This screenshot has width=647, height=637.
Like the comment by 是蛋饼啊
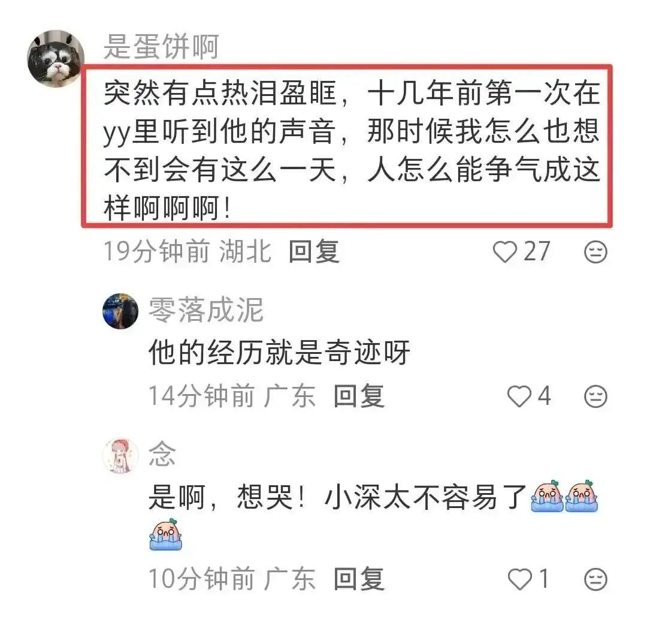pyautogui.click(x=505, y=251)
